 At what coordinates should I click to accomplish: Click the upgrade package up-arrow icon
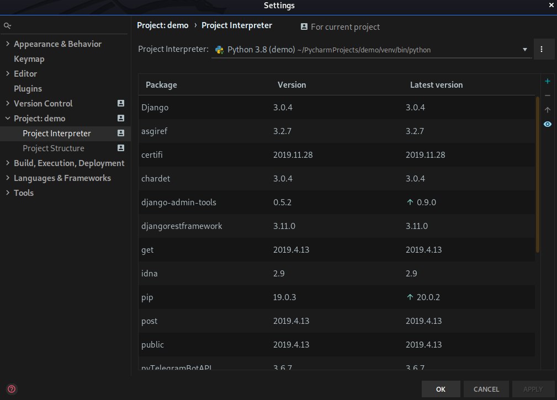(x=548, y=110)
